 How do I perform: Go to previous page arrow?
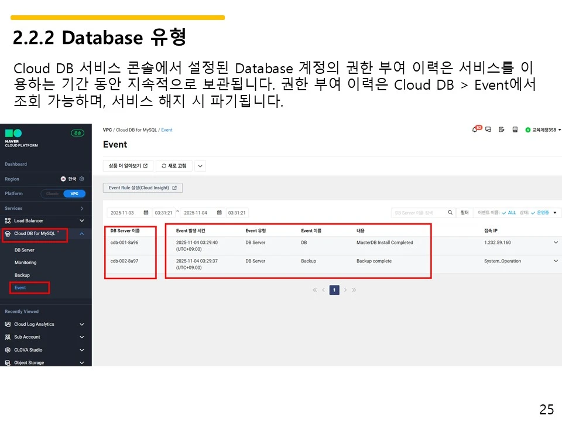tap(323, 290)
